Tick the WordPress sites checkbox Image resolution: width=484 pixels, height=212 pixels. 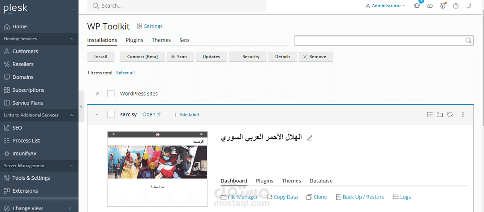111,94
